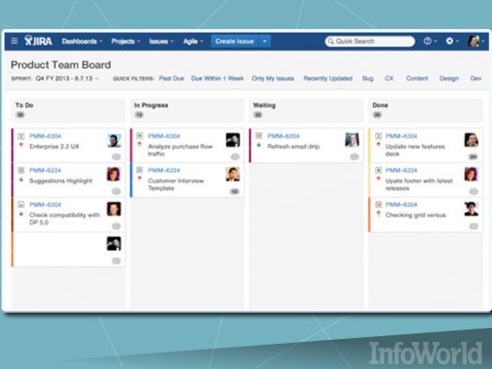
Task: Toggle the Content quick filter
Action: pos(417,79)
